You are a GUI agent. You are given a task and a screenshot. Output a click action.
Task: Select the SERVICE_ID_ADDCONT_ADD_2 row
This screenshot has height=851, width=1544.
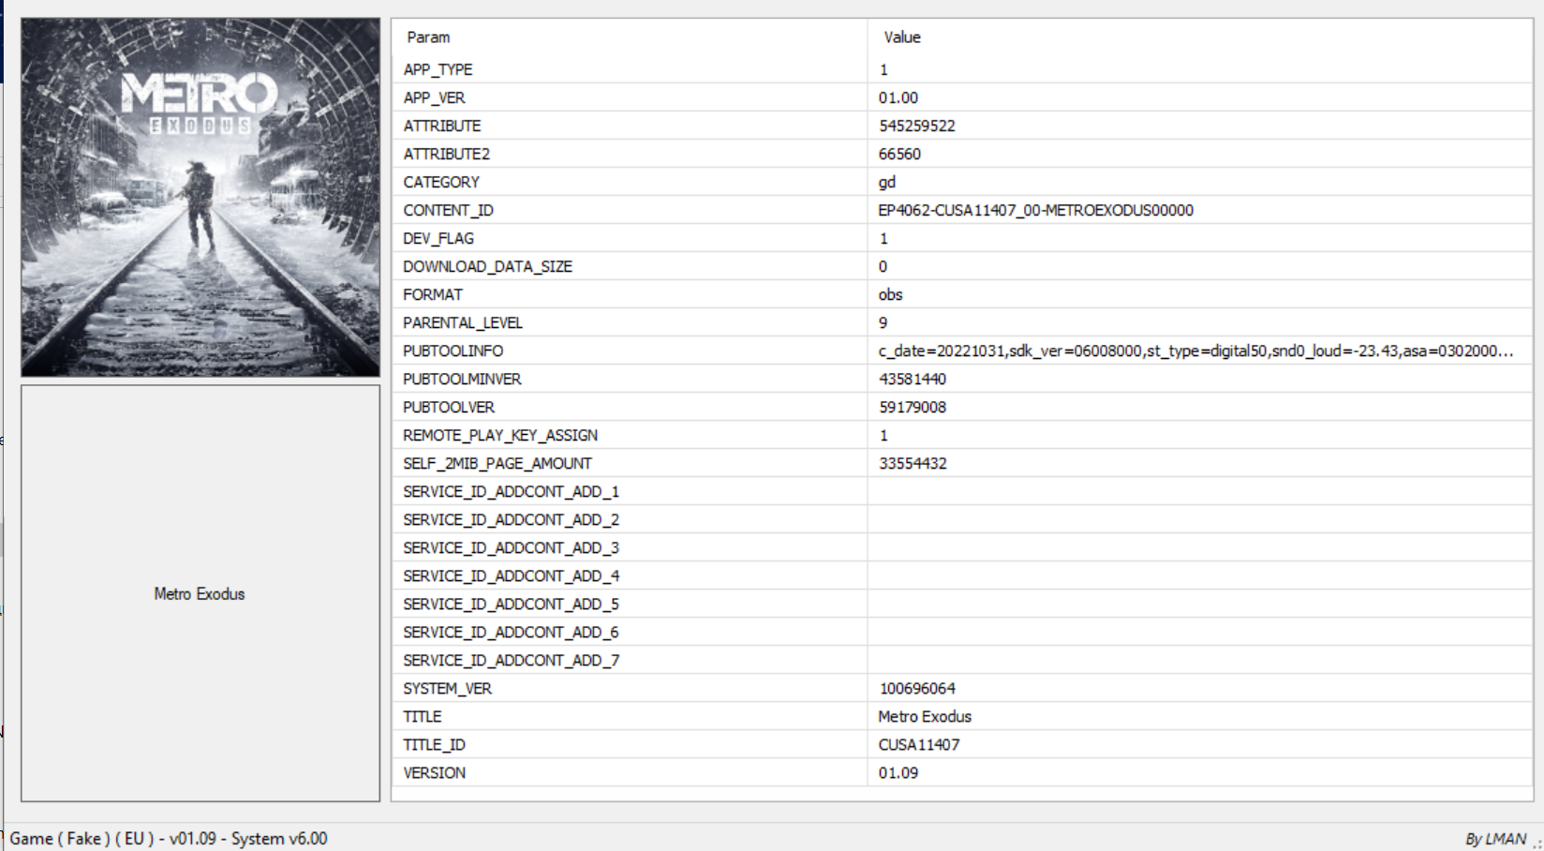click(x=962, y=519)
